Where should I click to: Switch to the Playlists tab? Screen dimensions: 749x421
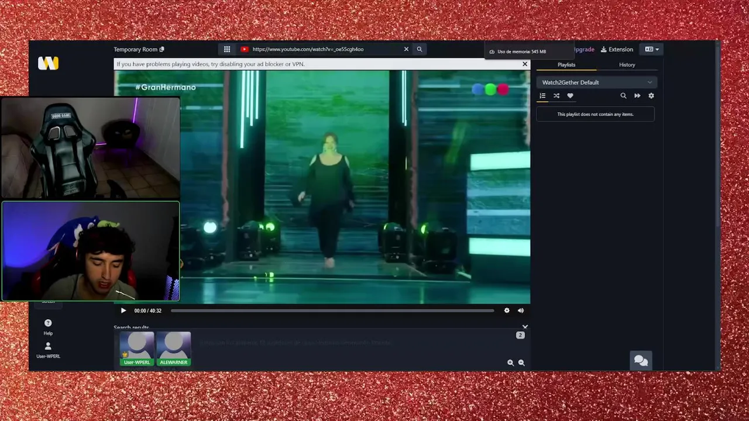click(x=566, y=65)
